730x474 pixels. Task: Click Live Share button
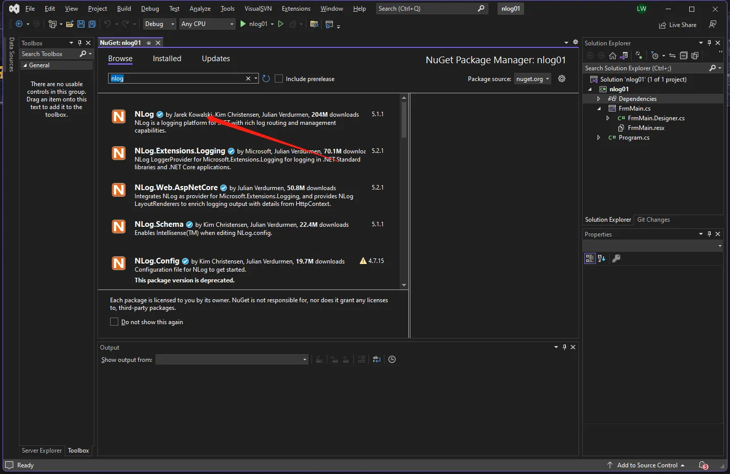677,24
